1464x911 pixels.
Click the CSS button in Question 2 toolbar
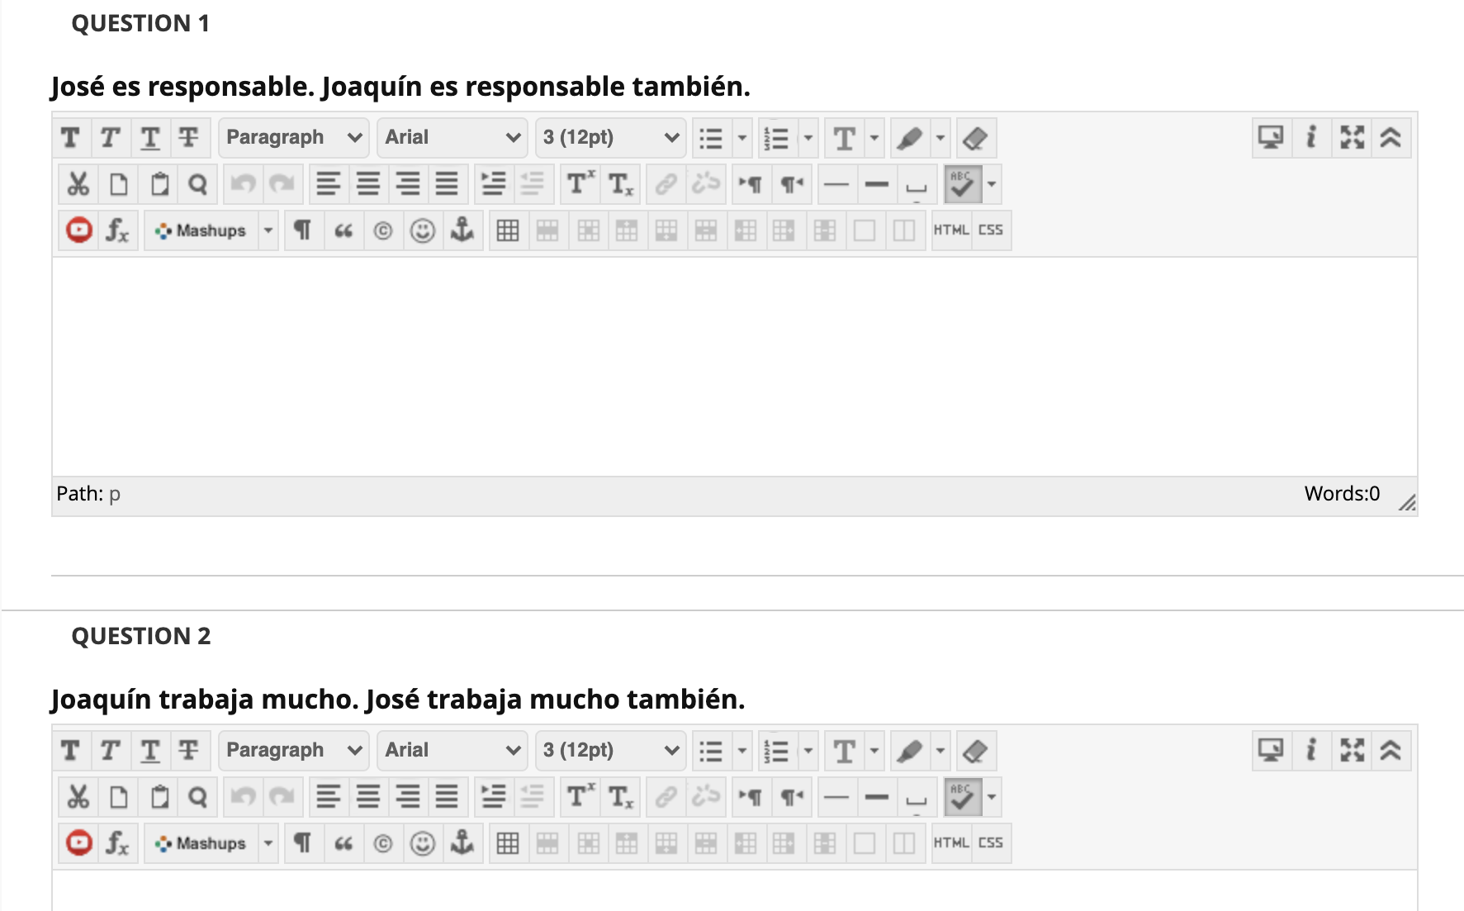(990, 843)
